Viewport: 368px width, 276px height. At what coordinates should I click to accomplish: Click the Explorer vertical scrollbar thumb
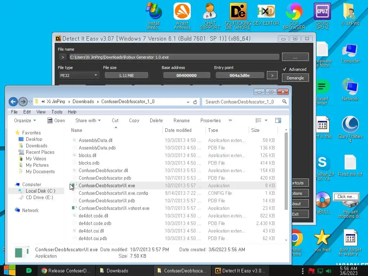pos(286,171)
